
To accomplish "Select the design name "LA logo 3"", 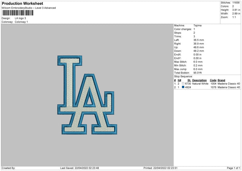I will (x=21, y=18).
